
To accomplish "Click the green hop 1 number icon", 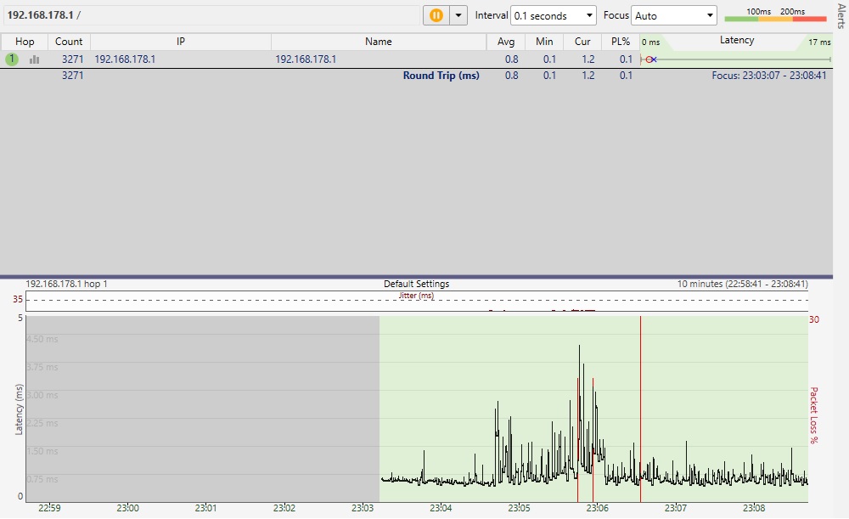I will (x=12, y=59).
